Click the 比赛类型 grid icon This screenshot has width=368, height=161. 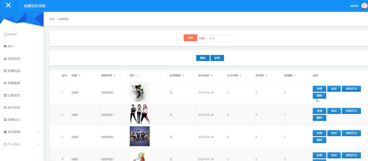pos(5,95)
